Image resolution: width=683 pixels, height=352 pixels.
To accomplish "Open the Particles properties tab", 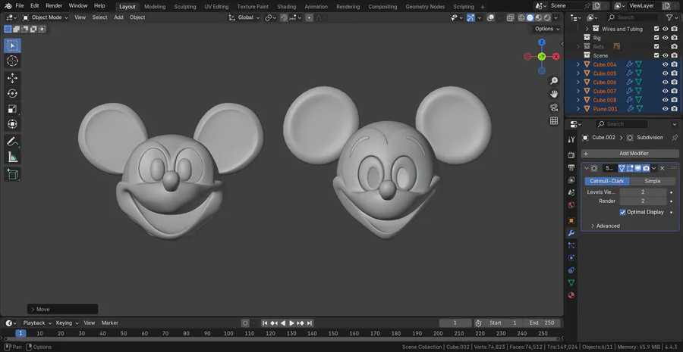I will click(x=571, y=245).
